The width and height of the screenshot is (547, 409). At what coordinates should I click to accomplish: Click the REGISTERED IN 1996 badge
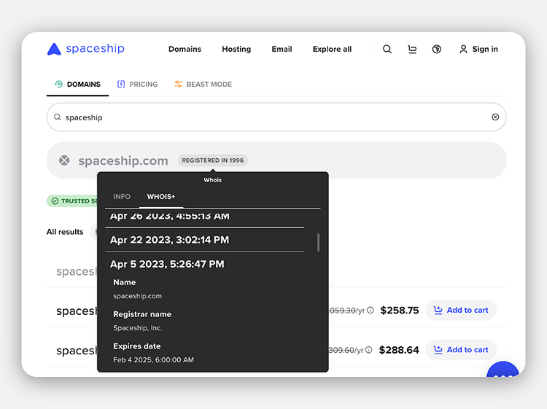coord(213,160)
